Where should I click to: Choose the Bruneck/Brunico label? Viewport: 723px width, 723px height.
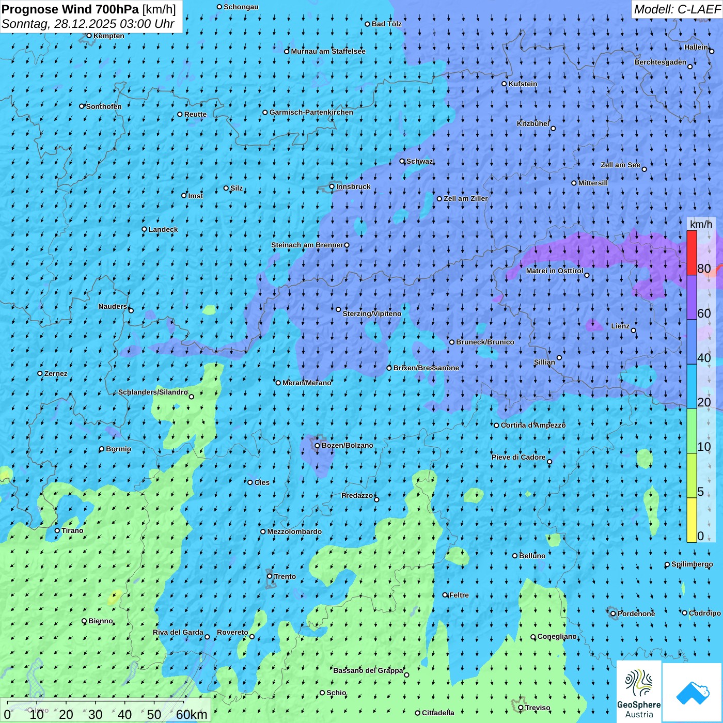click(485, 342)
